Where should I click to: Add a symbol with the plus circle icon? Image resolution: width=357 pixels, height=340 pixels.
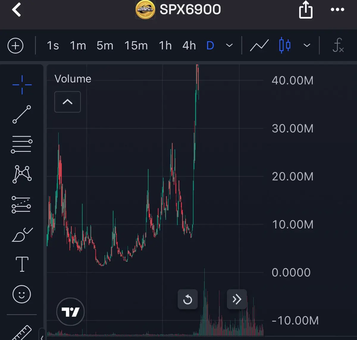pos(15,46)
